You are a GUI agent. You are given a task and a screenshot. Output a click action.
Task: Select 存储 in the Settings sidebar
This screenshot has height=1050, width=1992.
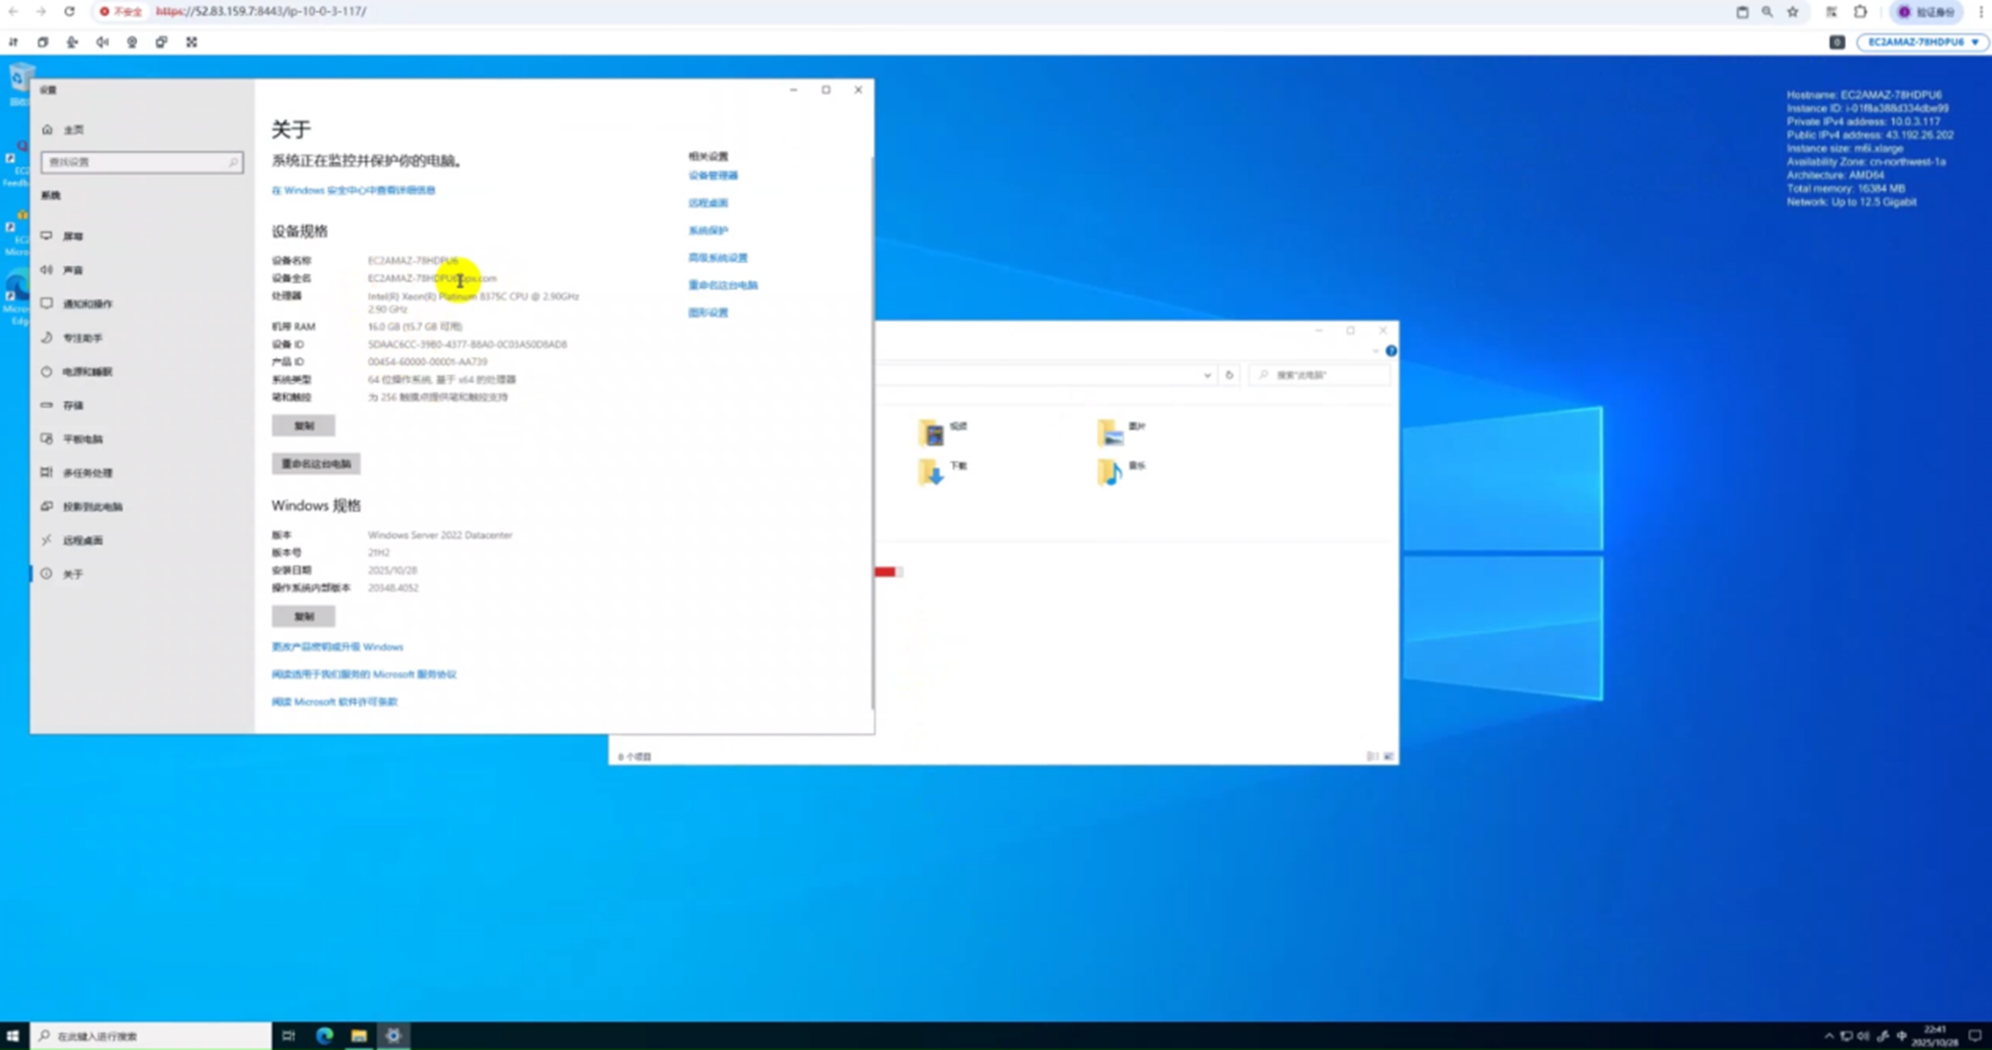(x=74, y=405)
